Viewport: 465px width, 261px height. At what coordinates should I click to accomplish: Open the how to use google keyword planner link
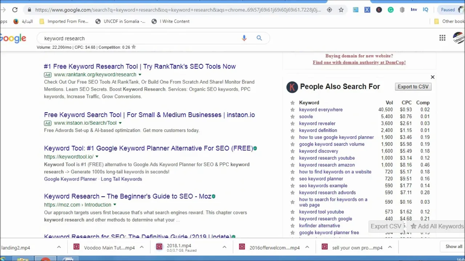point(336,137)
